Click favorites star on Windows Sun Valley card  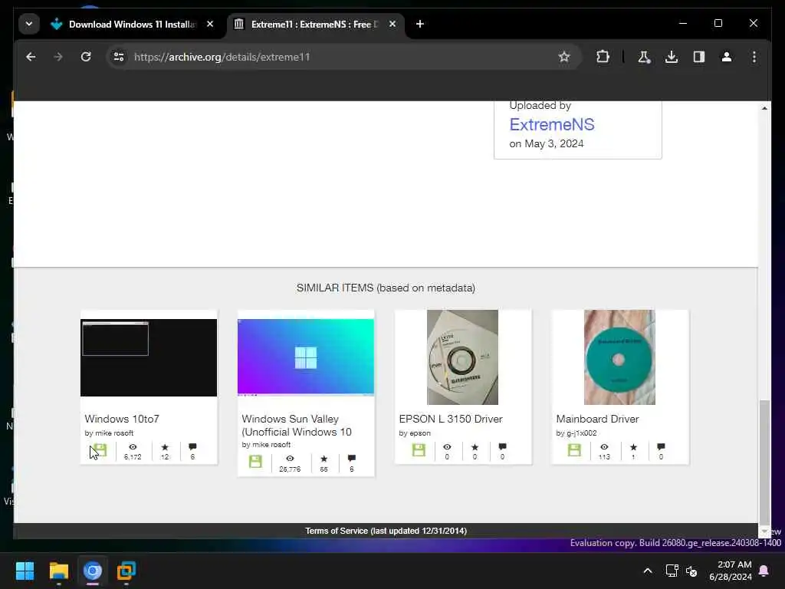[x=324, y=459]
